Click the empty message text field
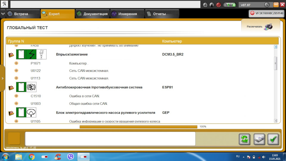 click(110, 139)
